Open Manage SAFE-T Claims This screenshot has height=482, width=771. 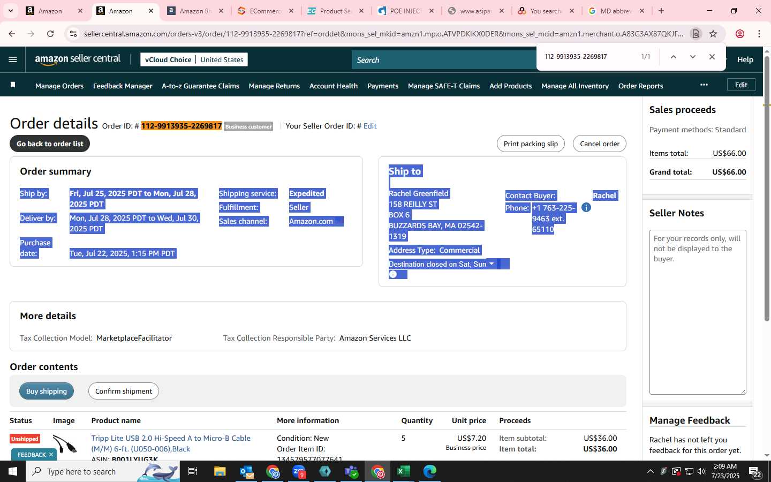coord(444,86)
